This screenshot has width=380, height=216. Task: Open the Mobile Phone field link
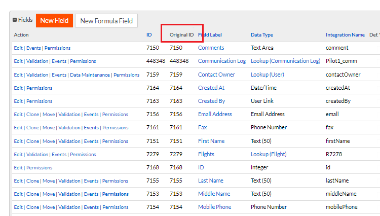(x=214, y=207)
